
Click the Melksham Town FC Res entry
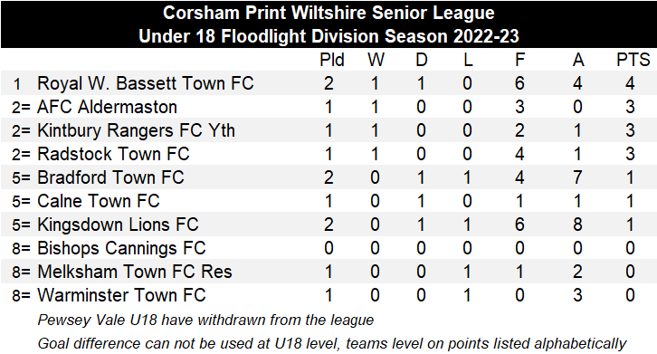pyautogui.click(x=135, y=272)
